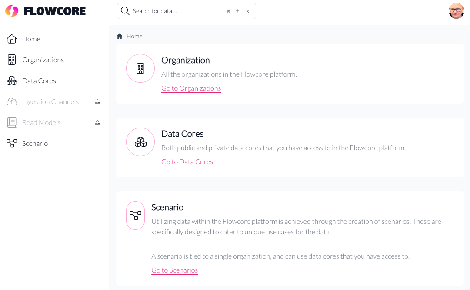Click the breadcrumb home icon
Screen dimensions: 470x290
pyautogui.click(x=120, y=36)
